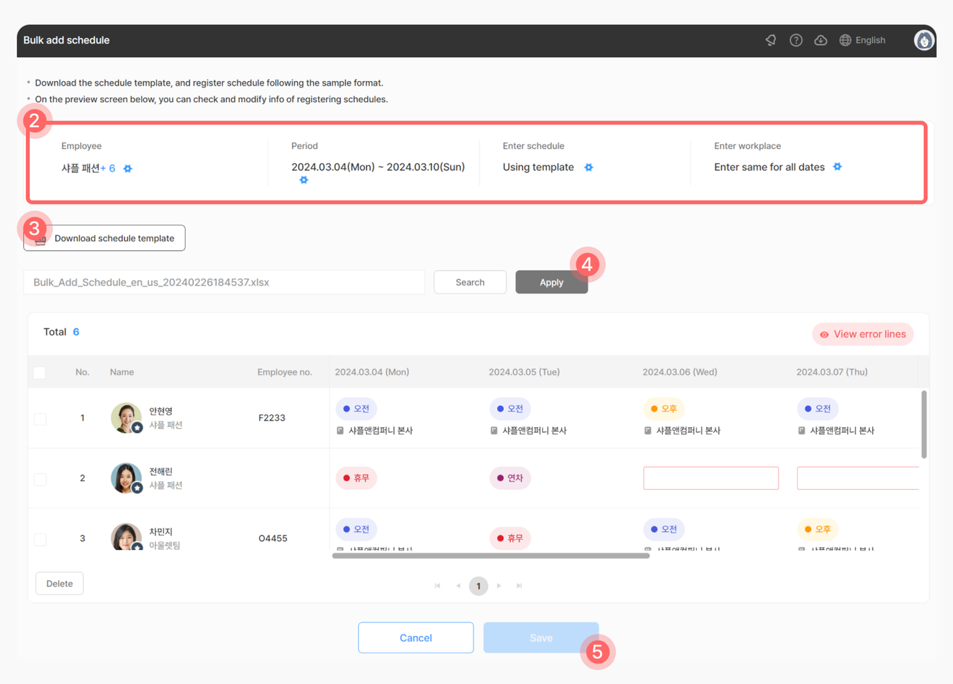Screen dimensions: 953x684
Task: Edit Employee selection via gear icon
Action: (127, 169)
